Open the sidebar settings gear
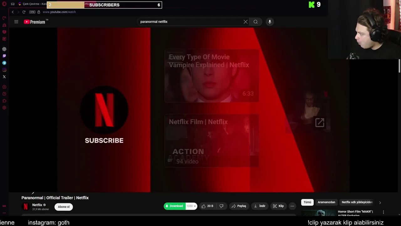The image size is (401, 226). [x=4, y=108]
